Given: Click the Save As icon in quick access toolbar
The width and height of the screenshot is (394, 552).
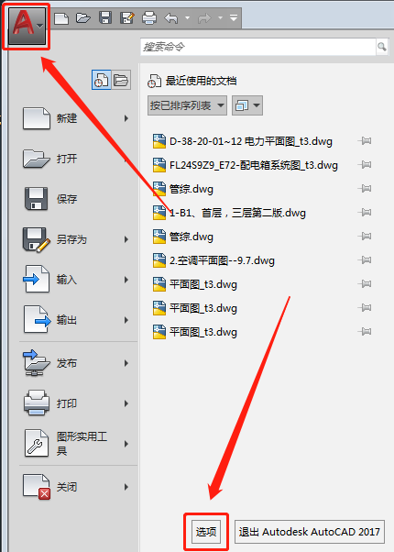Looking at the screenshot, I should [127, 18].
